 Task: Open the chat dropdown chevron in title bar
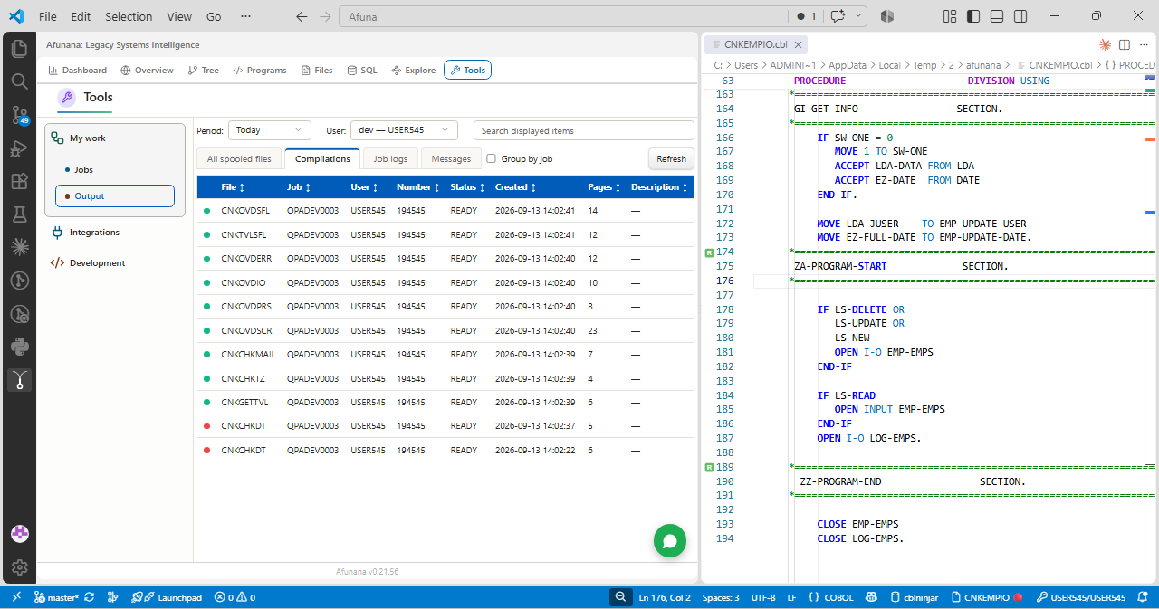pos(858,16)
